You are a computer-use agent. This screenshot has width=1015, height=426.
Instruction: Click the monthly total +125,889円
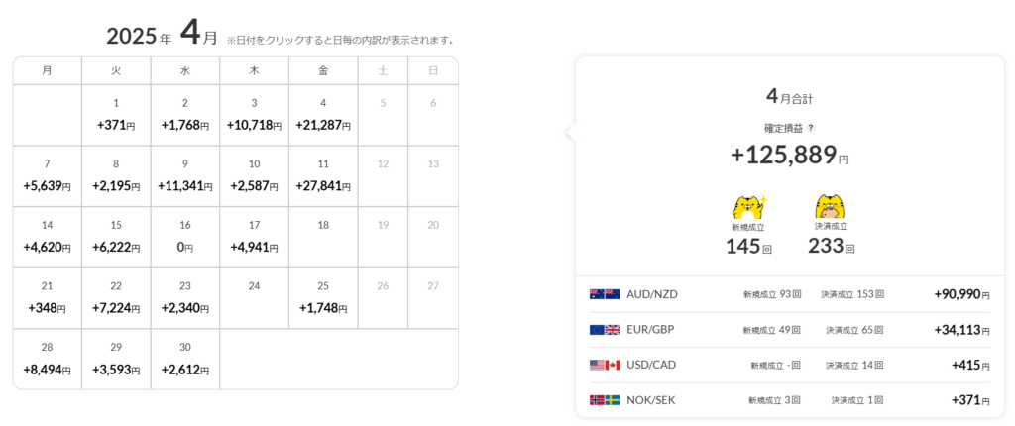point(789,156)
